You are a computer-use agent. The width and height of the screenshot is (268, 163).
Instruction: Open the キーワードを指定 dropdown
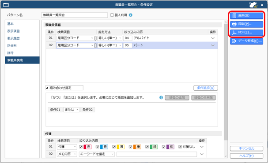[97, 154]
